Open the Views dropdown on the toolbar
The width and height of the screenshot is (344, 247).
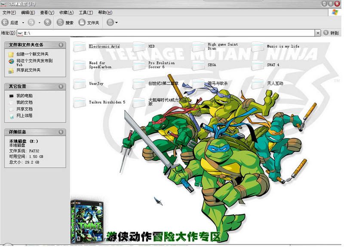[112, 22]
